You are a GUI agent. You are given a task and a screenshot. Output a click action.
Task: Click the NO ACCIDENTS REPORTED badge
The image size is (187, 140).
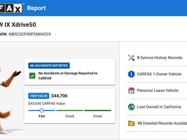(49, 65)
